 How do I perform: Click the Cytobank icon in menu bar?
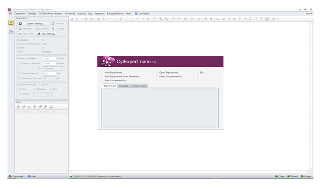136,13
